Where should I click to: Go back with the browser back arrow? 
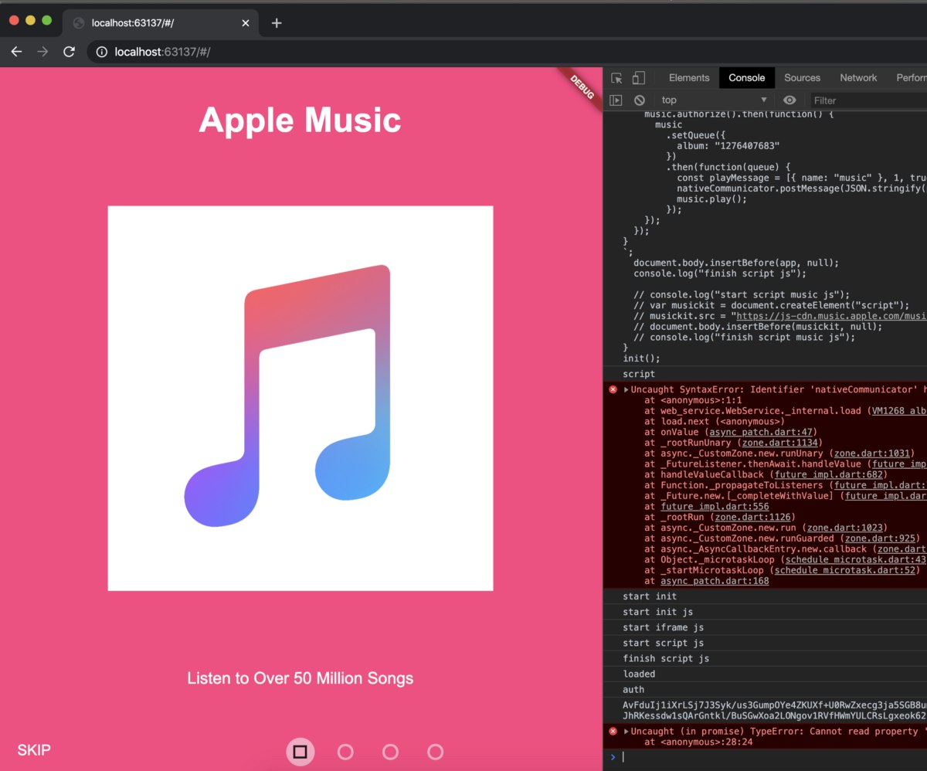point(16,52)
